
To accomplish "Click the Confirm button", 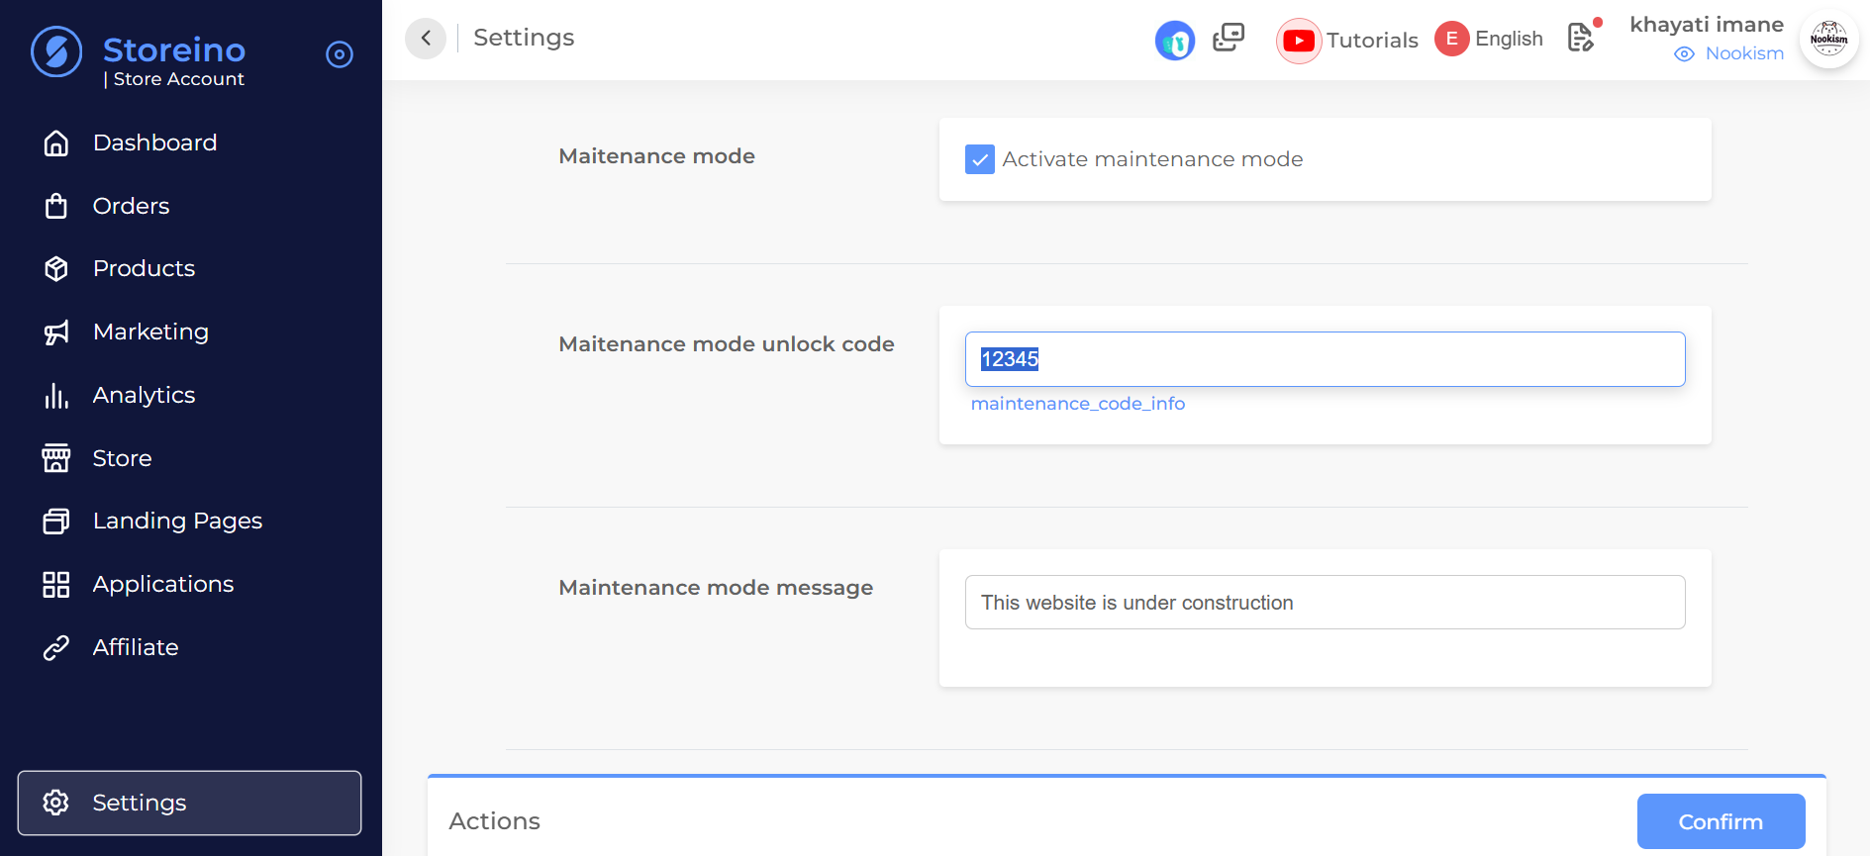I will tap(1721, 821).
